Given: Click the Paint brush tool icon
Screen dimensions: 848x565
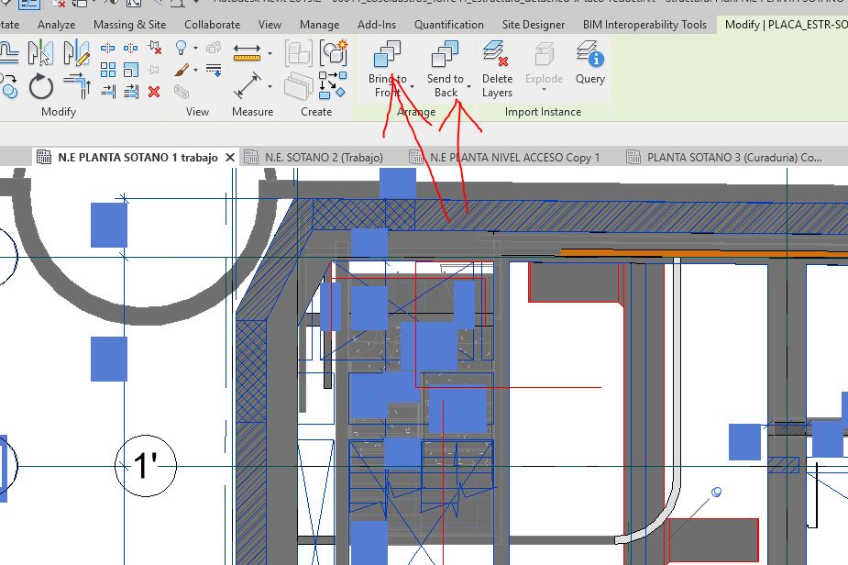Looking at the screenshot, I should [182, 70].
